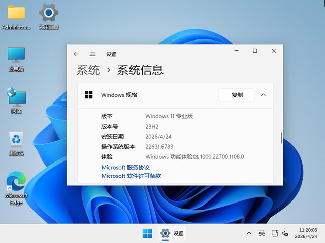Click the 操作系统版本 label
Image resolution: width=325 pixels, height=243 pixels.
coord(118,147)
